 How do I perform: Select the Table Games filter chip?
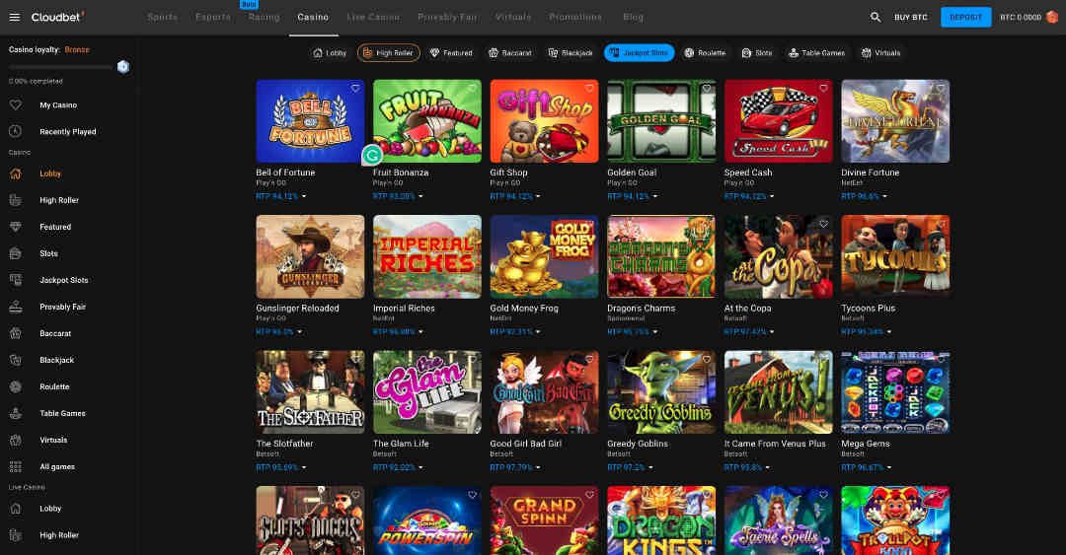(x=816, y=53)
